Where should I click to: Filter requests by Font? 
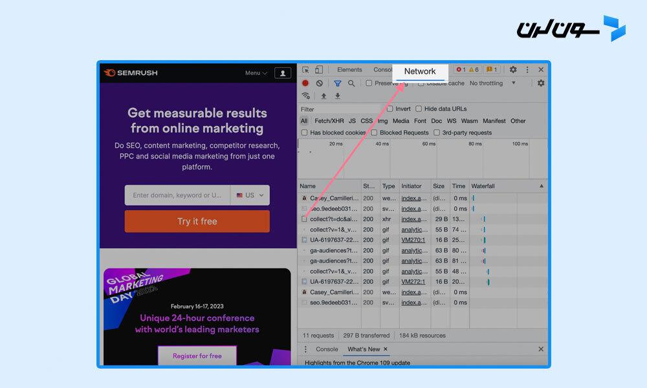[420, 121]
